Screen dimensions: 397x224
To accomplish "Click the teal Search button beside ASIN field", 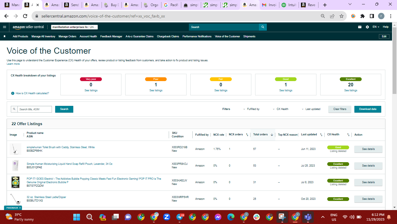I will (64, 109).
